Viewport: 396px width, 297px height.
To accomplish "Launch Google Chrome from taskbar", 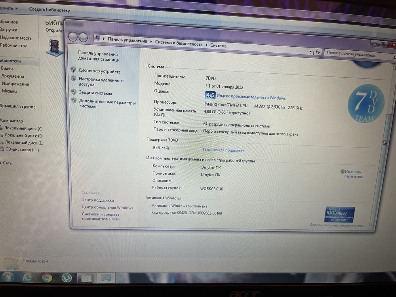I will click(47, 278).
